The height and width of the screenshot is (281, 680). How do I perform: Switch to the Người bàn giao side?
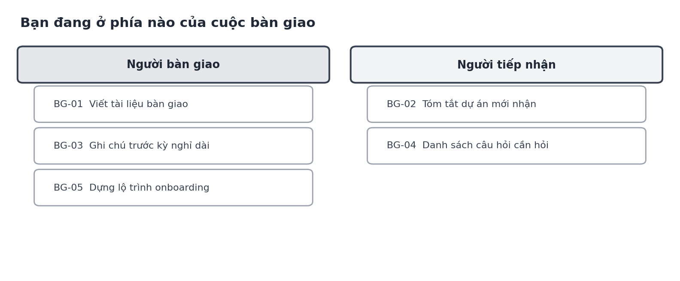pos(173,65)
